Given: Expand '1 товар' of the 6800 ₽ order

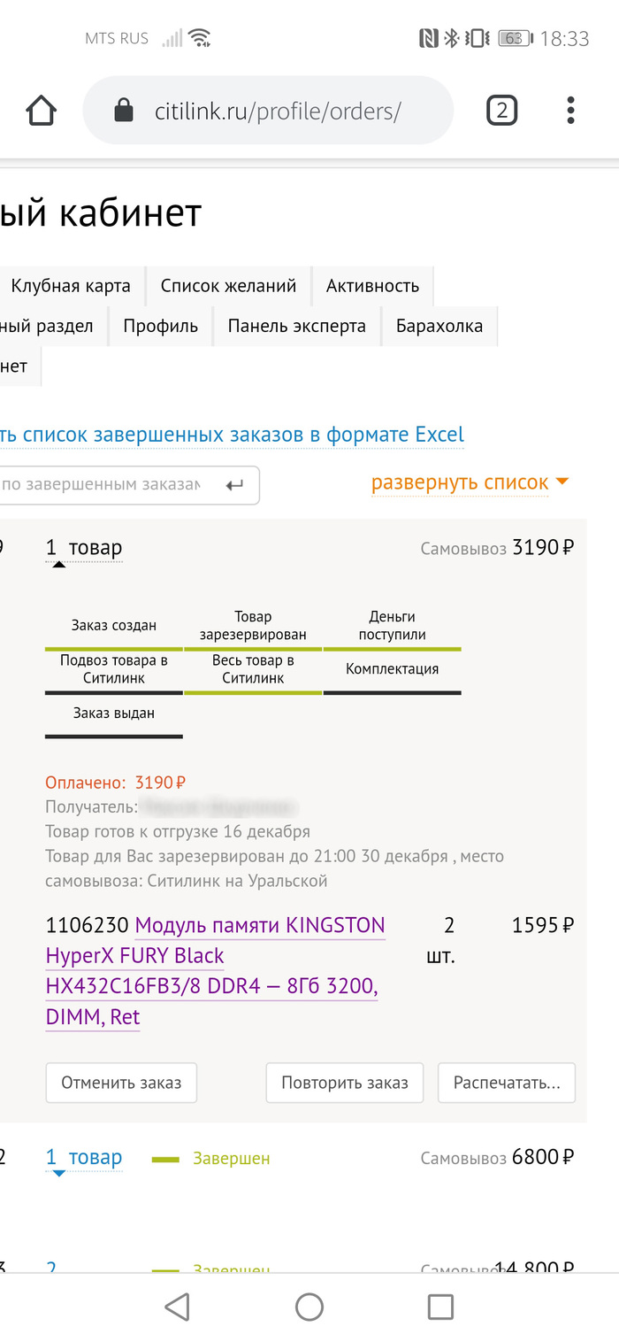Looking at the screenshot, I should point(84,1158).
